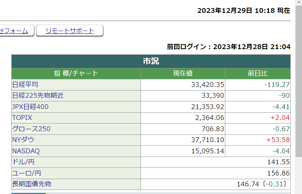
Task: Select the JPX日経400 index link
Action: pyautogui.click(x=31, y=107)
